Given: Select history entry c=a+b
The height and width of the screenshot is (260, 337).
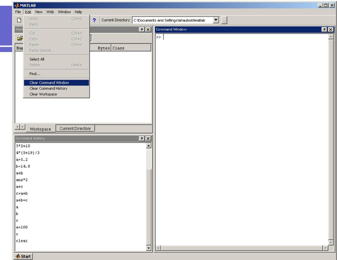Looking at the screenshot, I should (22, 194).
